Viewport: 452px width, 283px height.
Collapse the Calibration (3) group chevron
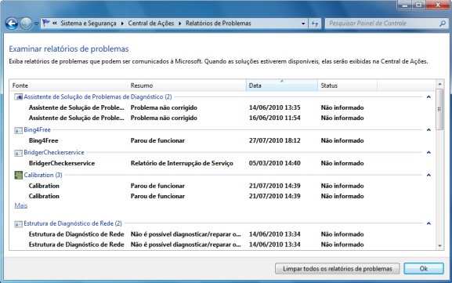coord(428,175)
